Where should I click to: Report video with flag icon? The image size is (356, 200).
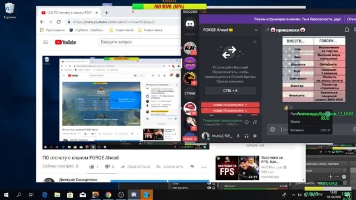[x=192, y=167]
